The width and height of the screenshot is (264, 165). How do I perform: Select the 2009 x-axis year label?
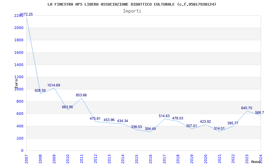pyautogui.click(x=54, y=159)
